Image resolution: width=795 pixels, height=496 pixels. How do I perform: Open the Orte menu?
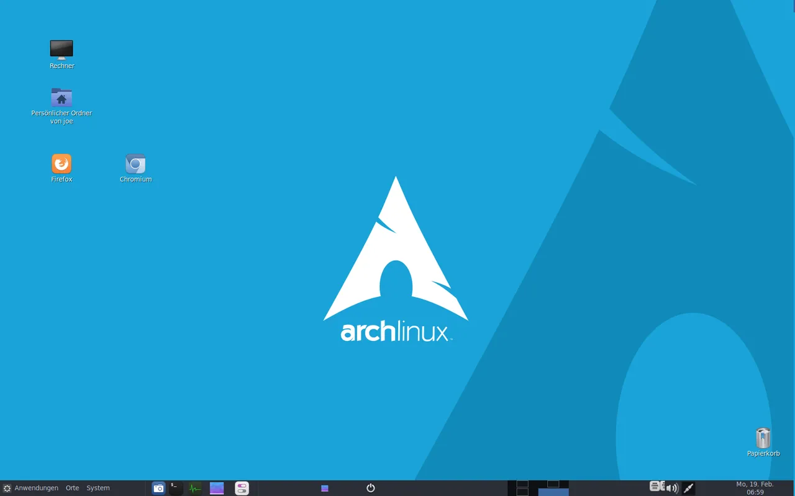(73, 488)
